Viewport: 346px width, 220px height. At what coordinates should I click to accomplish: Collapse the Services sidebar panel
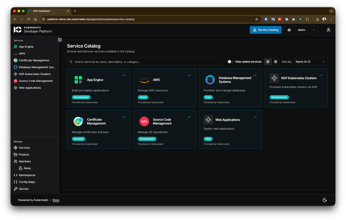59,40
